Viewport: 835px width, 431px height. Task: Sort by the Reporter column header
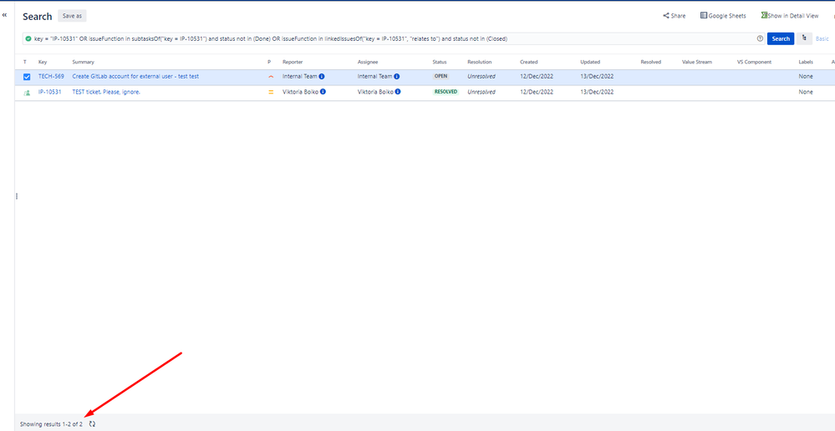pos(293,63)
